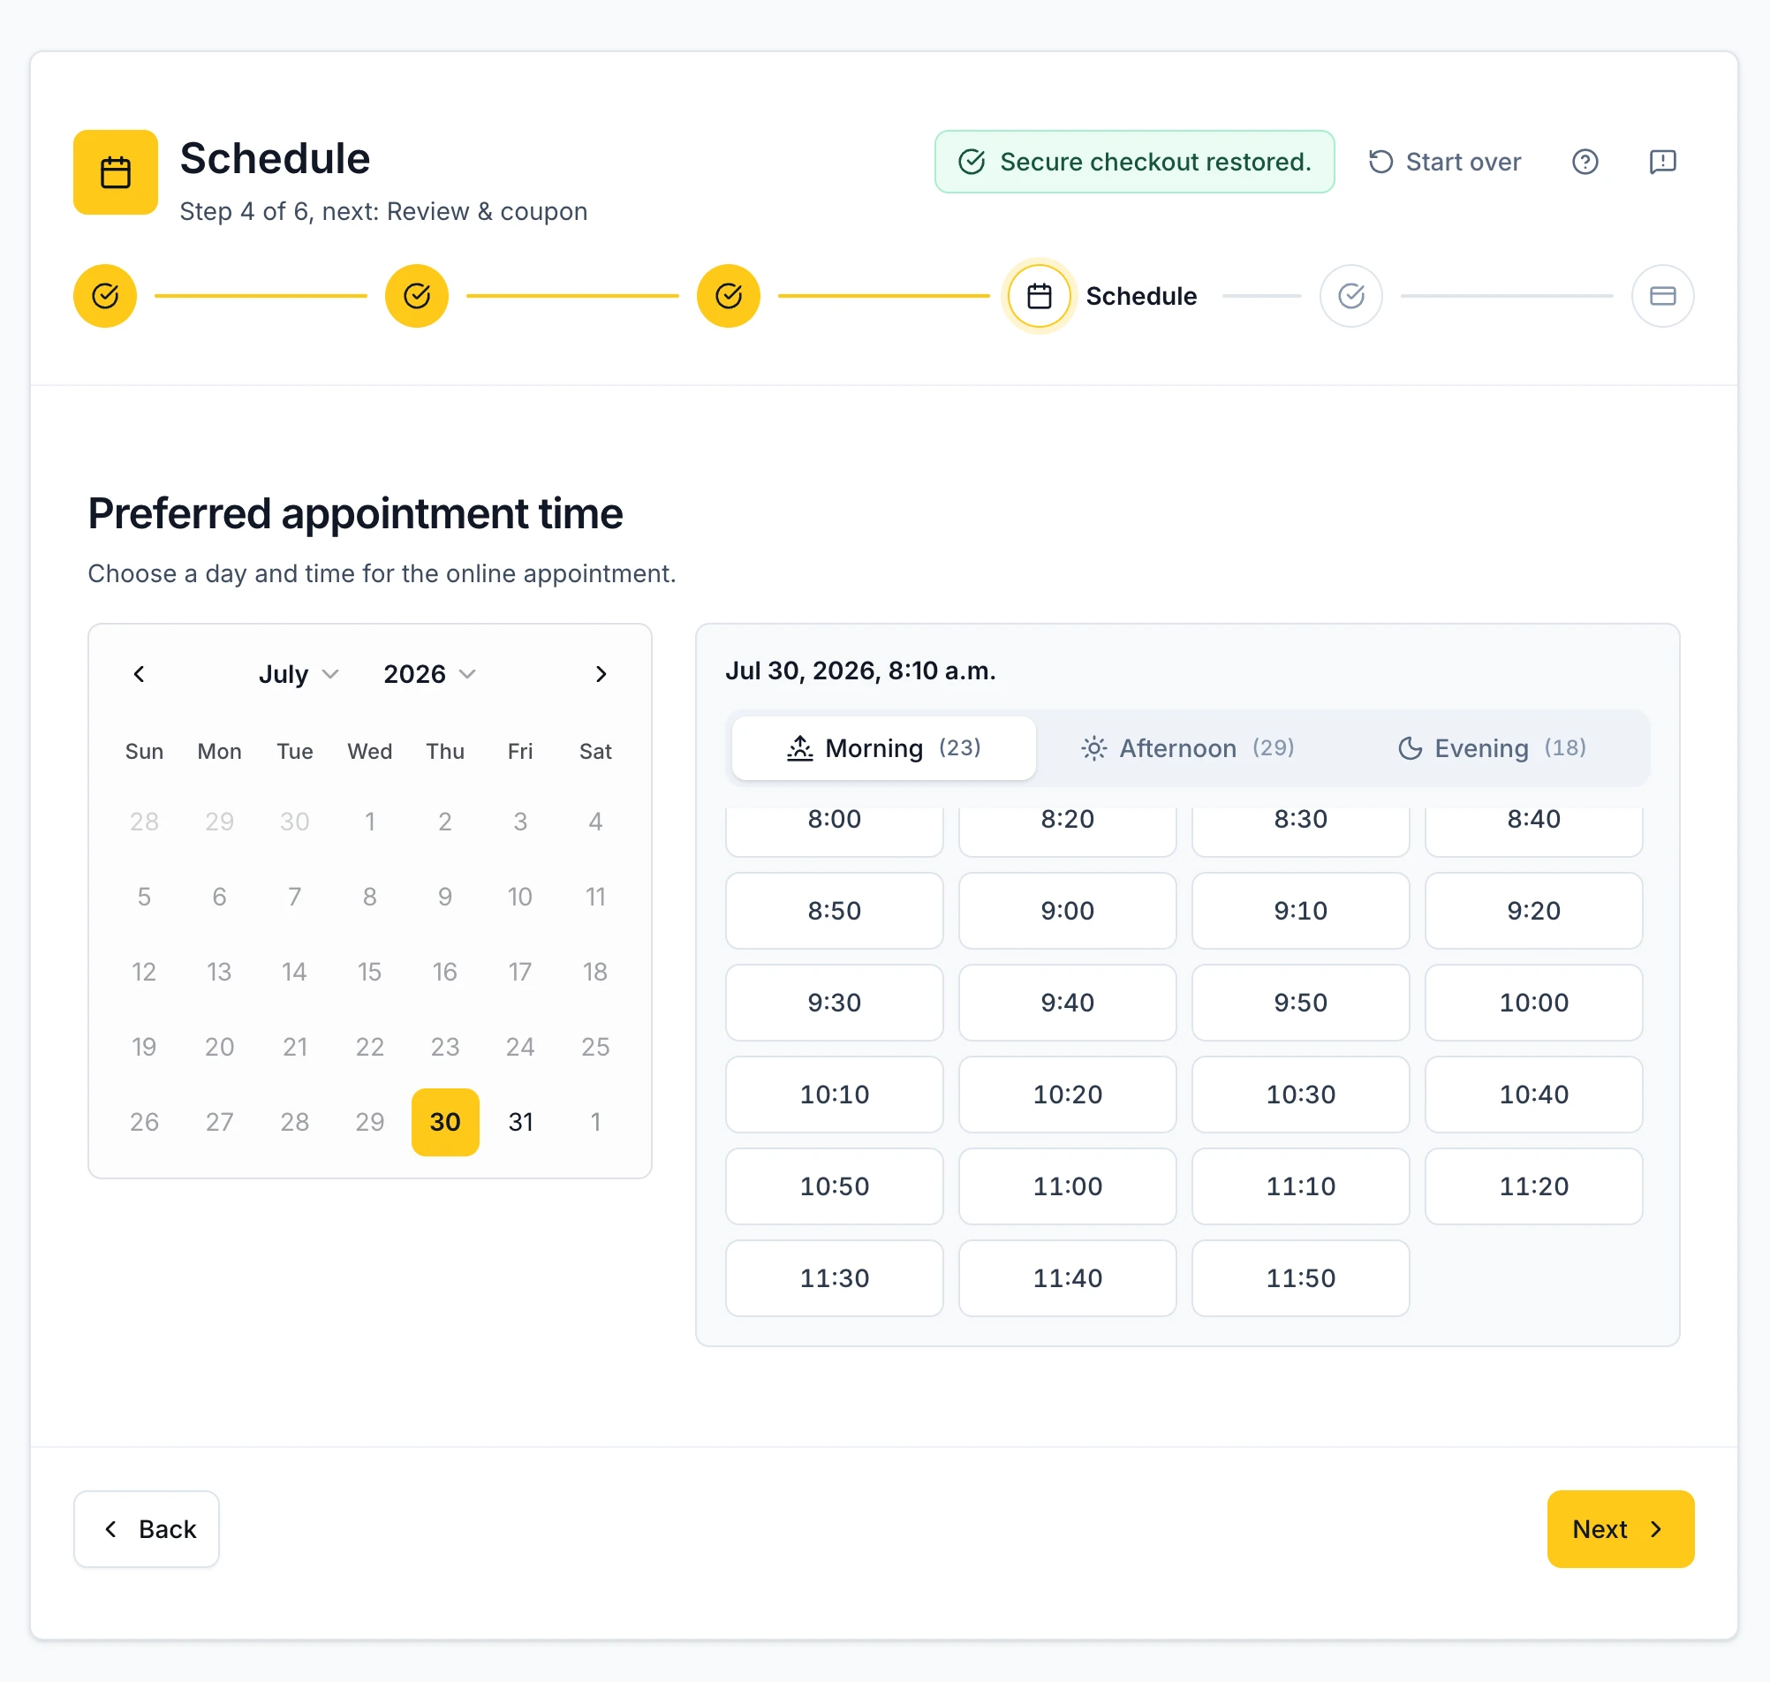
Task: Select July 31 in the calendar
Action: pyautogui.click(x=521, y=1123)
